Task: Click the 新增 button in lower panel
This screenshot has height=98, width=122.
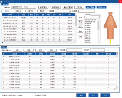Action: pos(17,50)
